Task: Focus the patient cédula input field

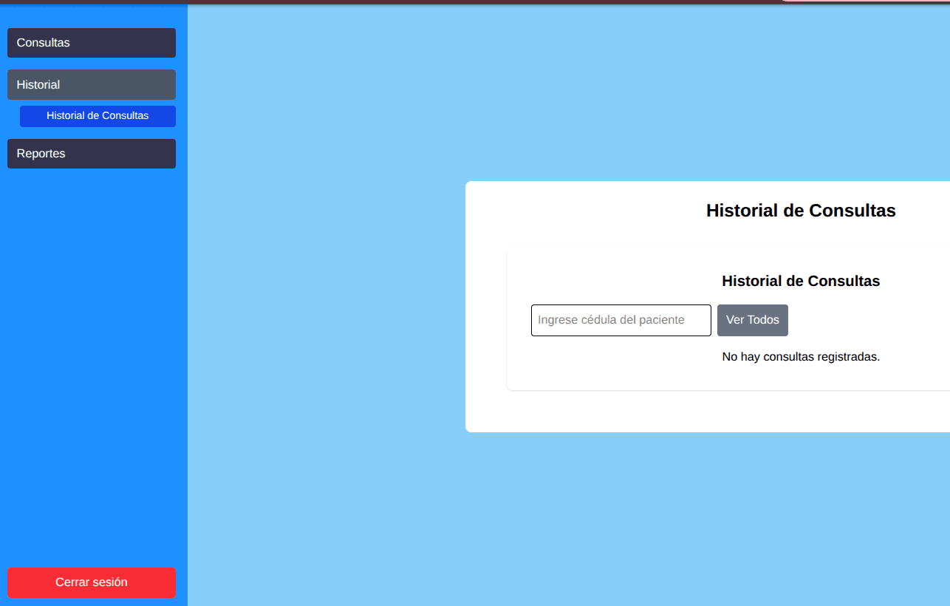Action: [621, 320]
